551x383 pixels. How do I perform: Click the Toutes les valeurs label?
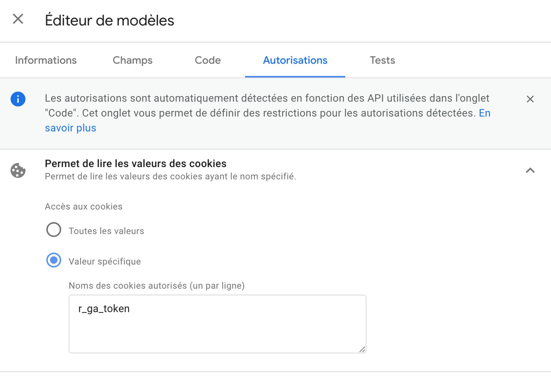click(106, 231)
